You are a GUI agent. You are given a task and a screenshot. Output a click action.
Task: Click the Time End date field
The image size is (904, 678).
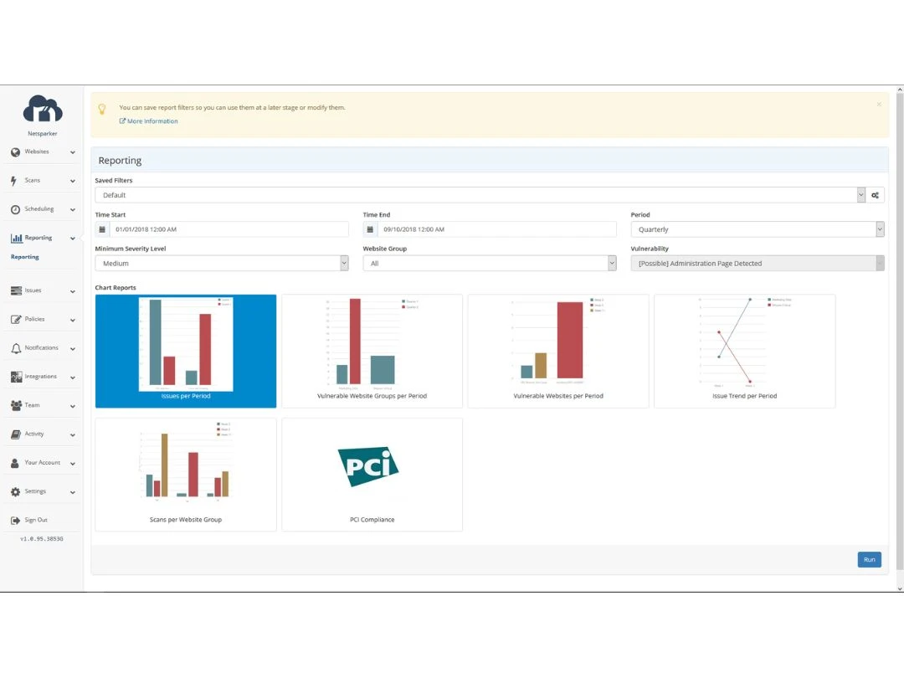click(497, 229)
